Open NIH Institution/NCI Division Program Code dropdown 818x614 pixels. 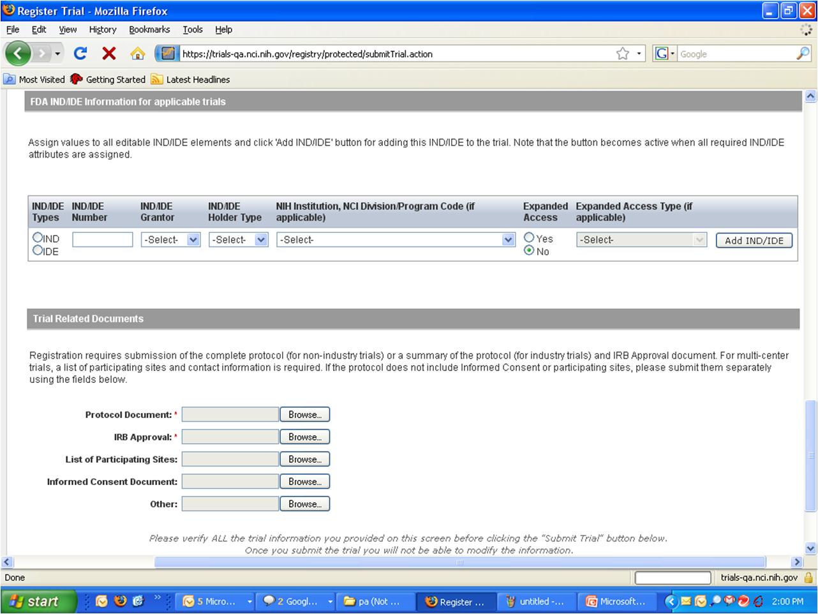pos(396,240)
